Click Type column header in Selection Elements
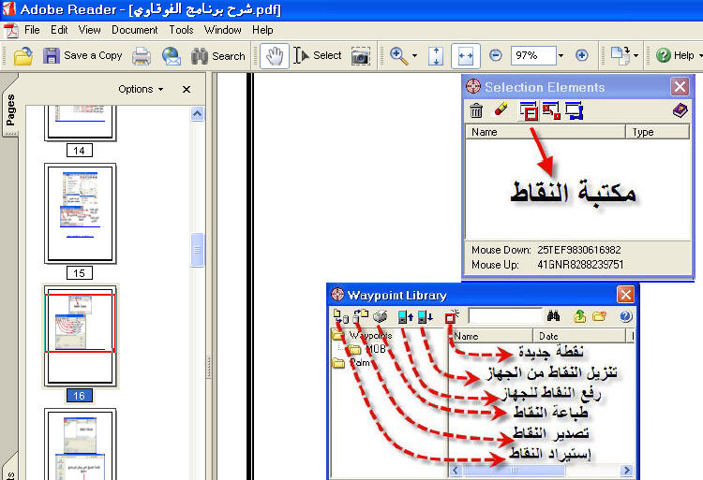The height and width of the screenshot is (480, 703). point(658,132)
